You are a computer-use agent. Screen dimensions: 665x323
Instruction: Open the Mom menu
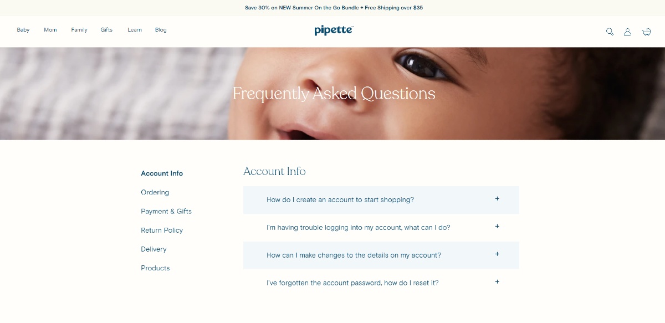click(x=50, y=30)
